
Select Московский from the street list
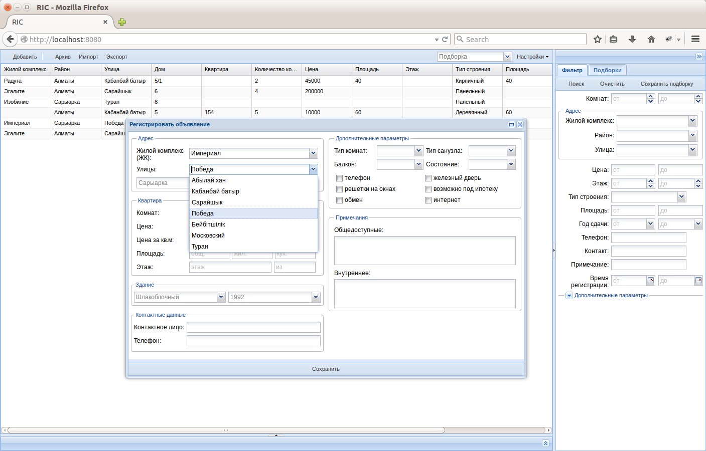click(208, 236)
